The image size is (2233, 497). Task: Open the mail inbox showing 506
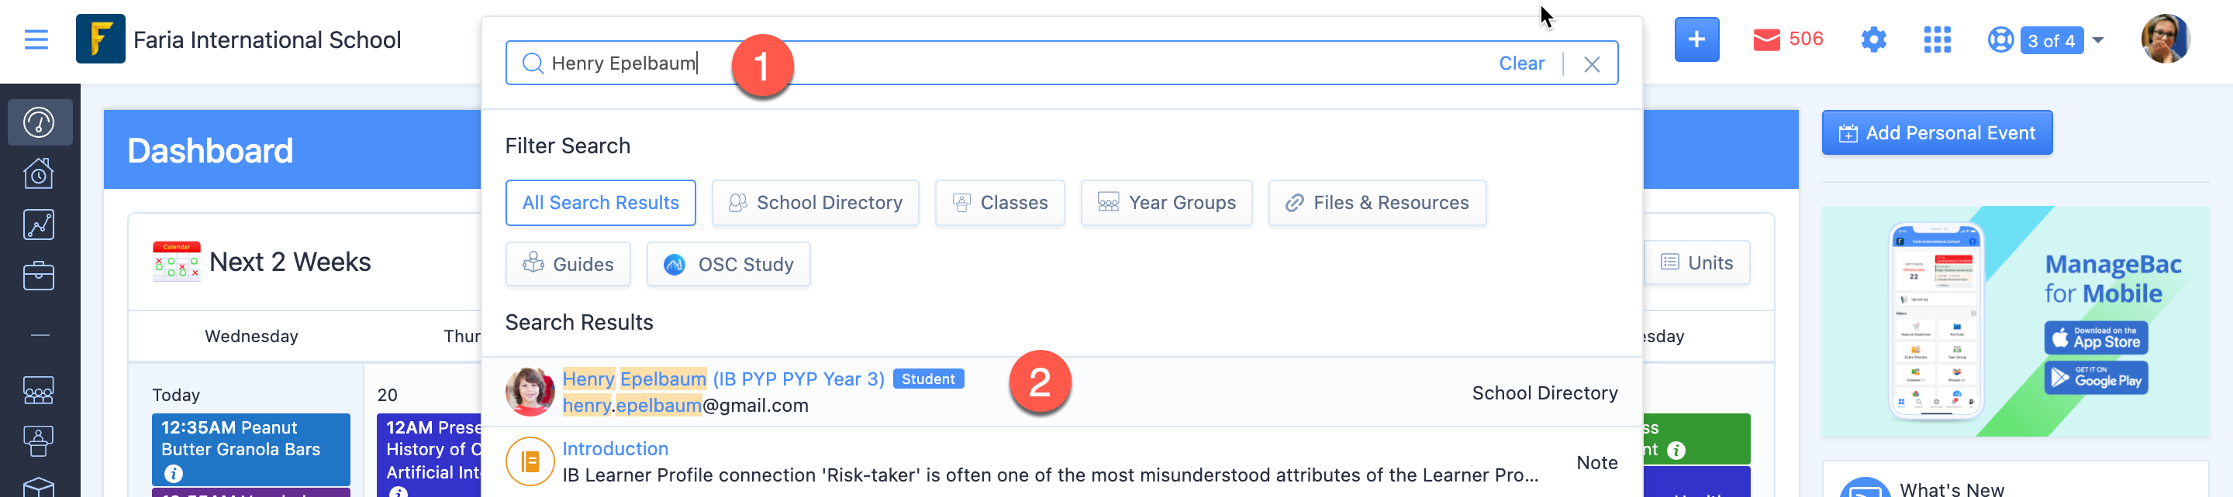pyautogui.click(x=1787, y=39)
